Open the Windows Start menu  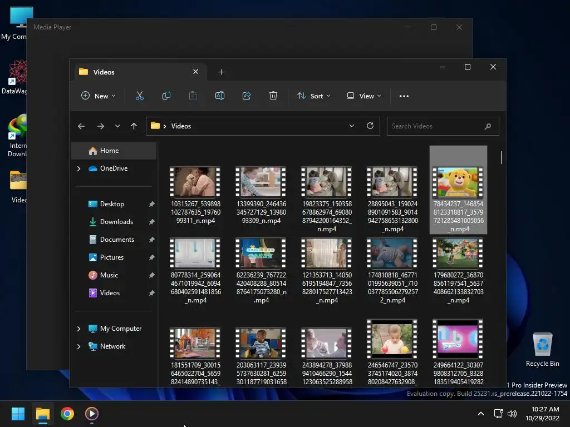pos(18,414)
